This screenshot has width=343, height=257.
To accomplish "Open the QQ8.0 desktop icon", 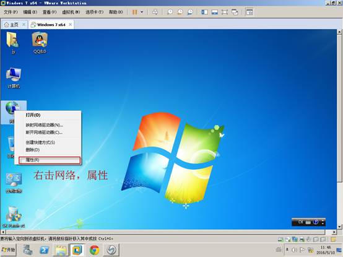I will pos(40,43).
